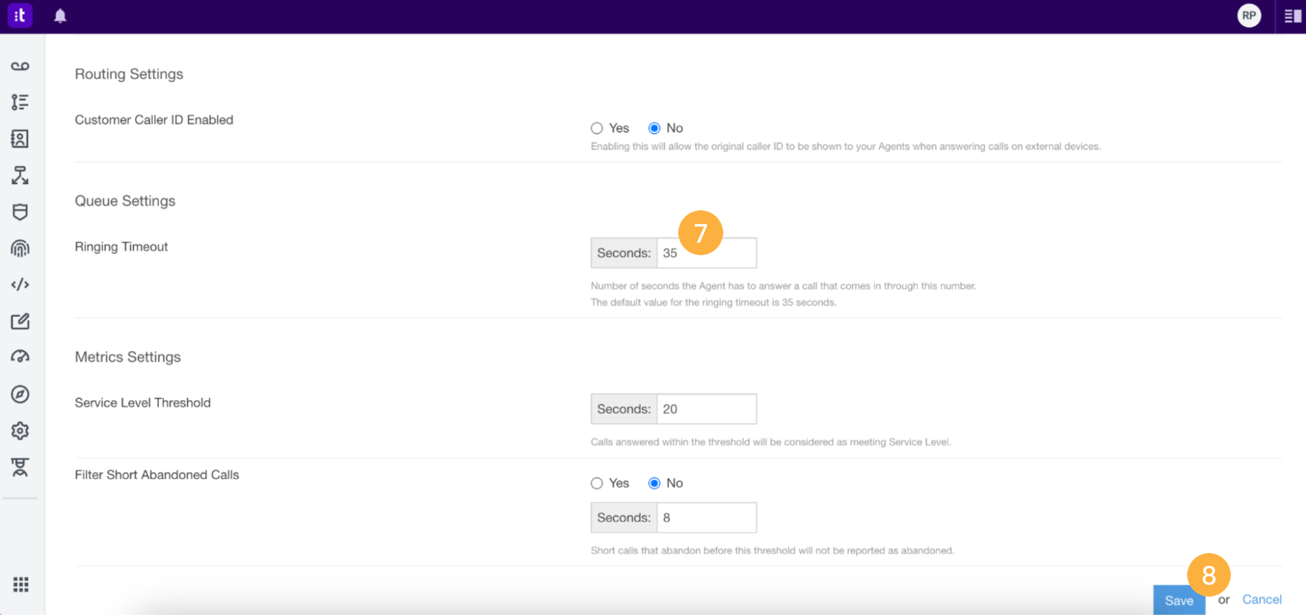Click the Metrics Settings heading
The image size is (1306, 615).
click(x=127, y=356)
